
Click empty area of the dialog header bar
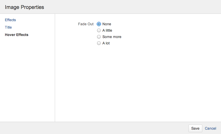click(x=133, y=7)
